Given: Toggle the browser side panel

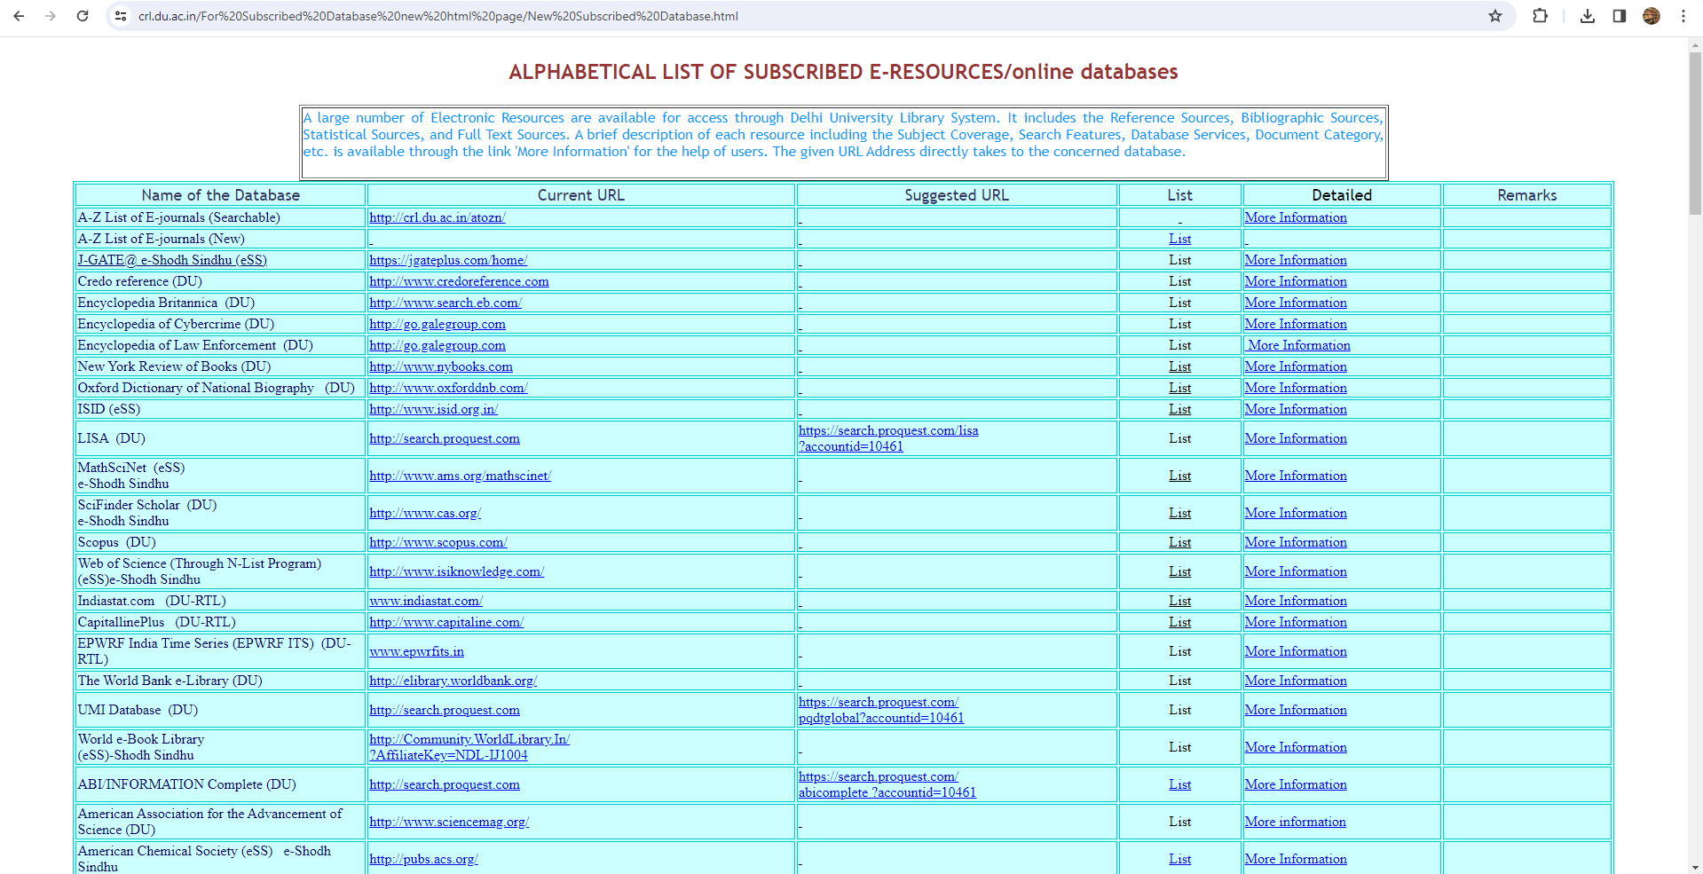Looking at the screenshot, I should point(1620,16).
